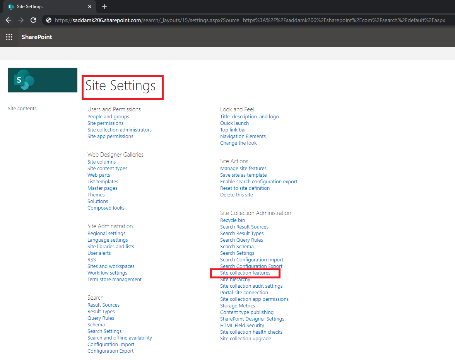Screen dimensions: 455x360
Task: Open Site collection upgrade
Action: 245,338
